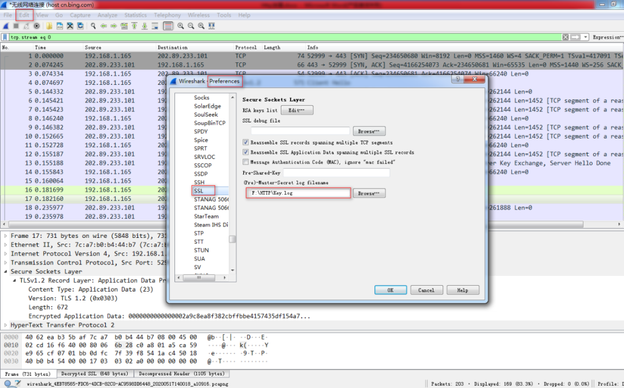Expand the Ethernet II details row
Image resolution: width=624 pixels, height=388 pixels.
(6, 245)
